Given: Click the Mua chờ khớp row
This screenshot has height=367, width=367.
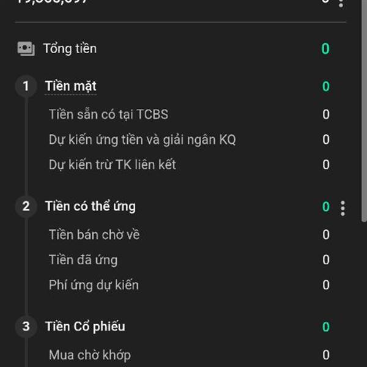Looking at the screenshot, I should [89, 355].
